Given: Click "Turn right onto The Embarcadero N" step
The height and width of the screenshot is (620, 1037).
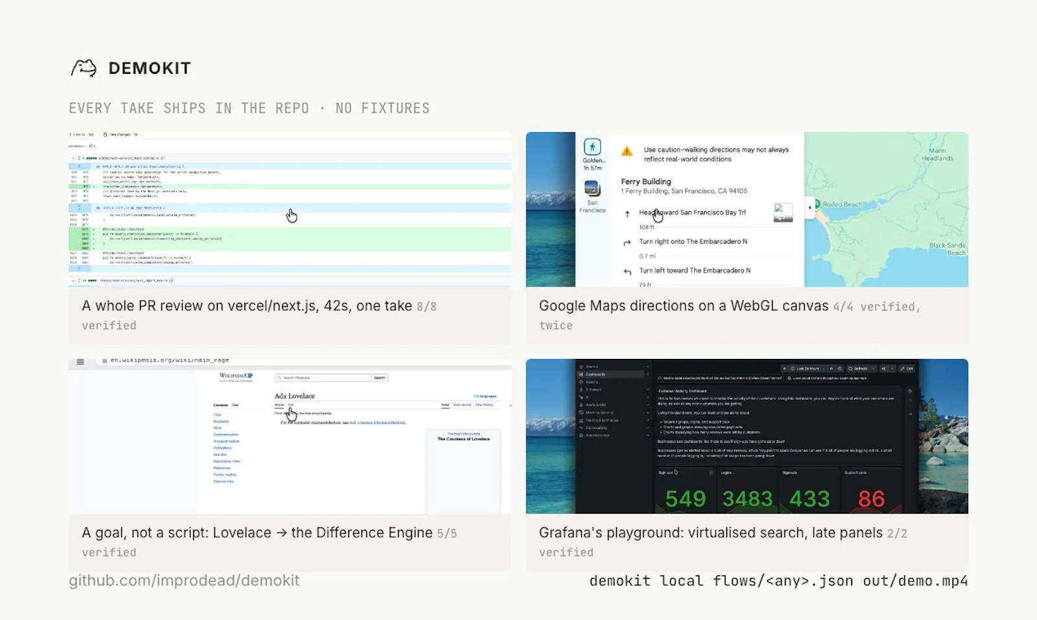Looking at the screenshot, I should pyautogui.click(x=693, y=241).
